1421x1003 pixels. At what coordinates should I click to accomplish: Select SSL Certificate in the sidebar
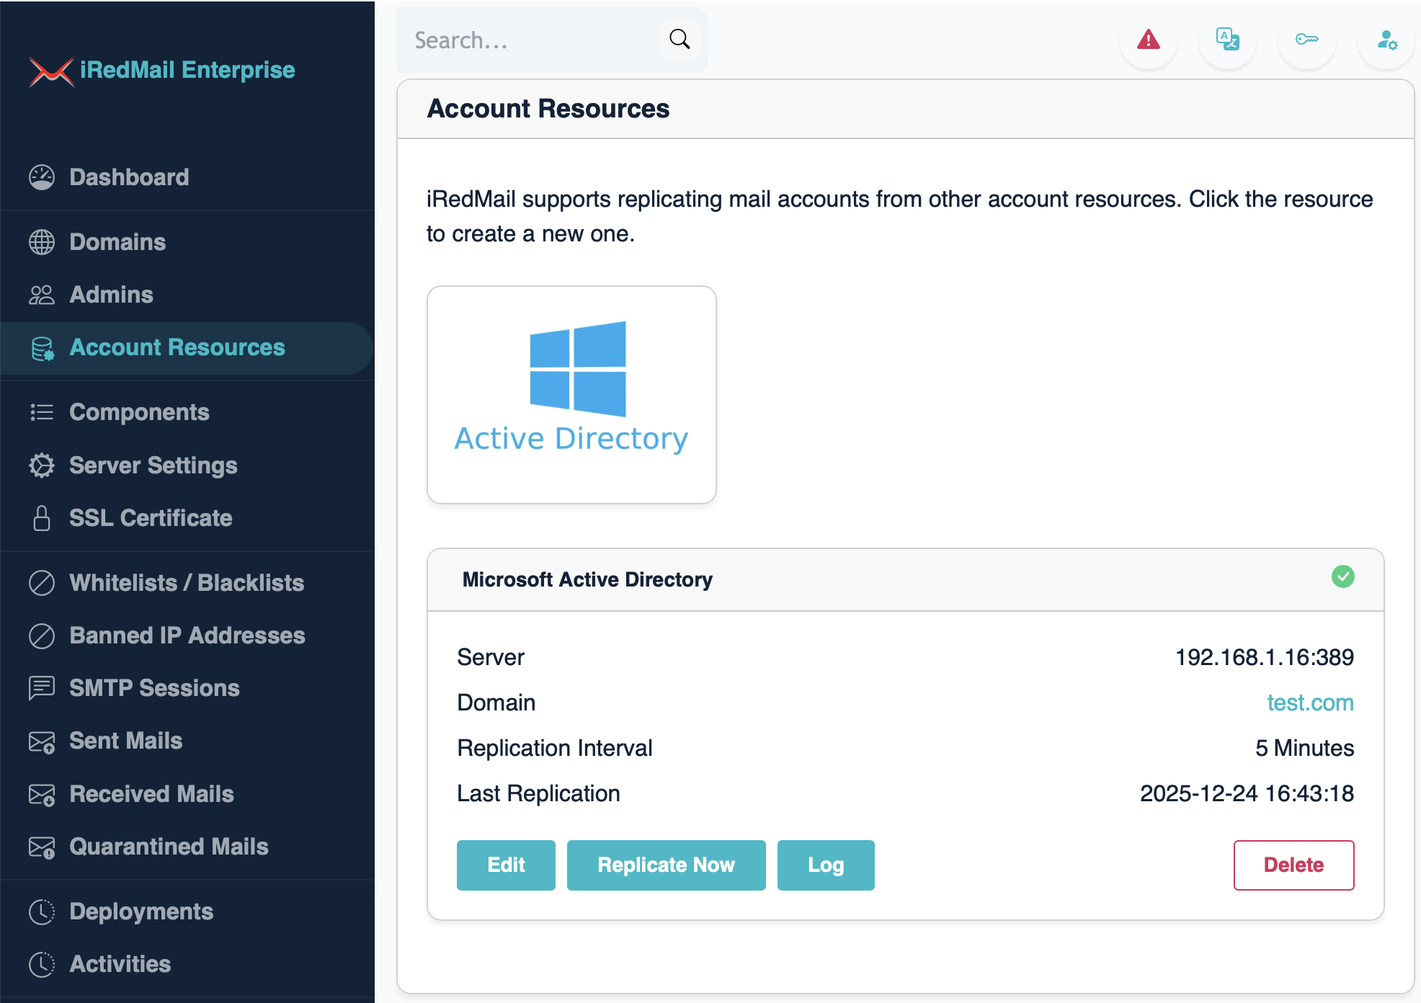tap(151, 518)
